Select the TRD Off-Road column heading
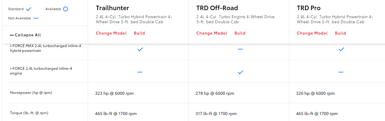Image resolution: width=385 pixels, height=121 pixels. [x=217, y=8]
